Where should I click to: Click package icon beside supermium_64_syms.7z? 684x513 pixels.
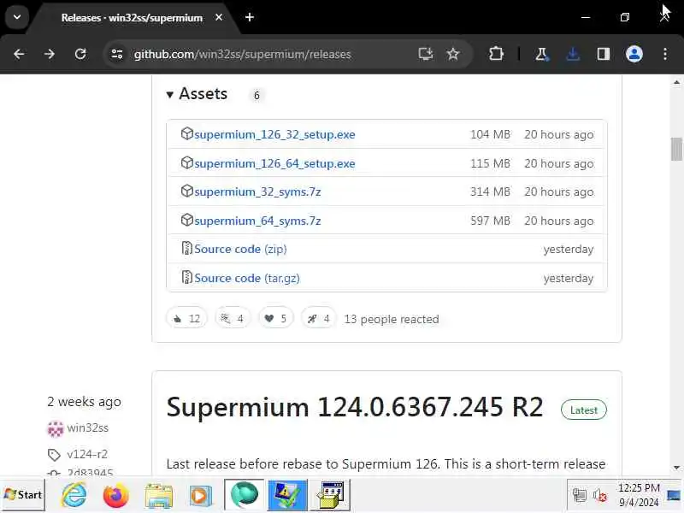point(186,220)
